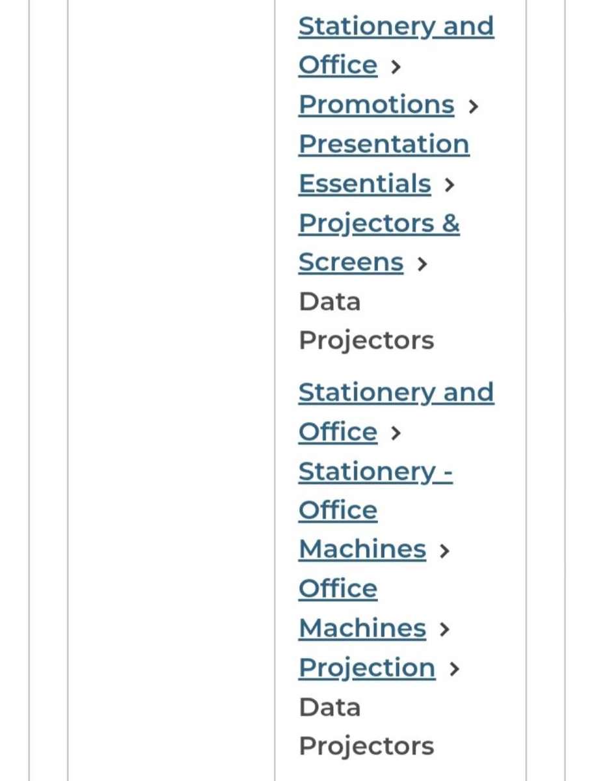Open the Promotions category link
This screenshot has width=594, height=781.
point(376,105)
